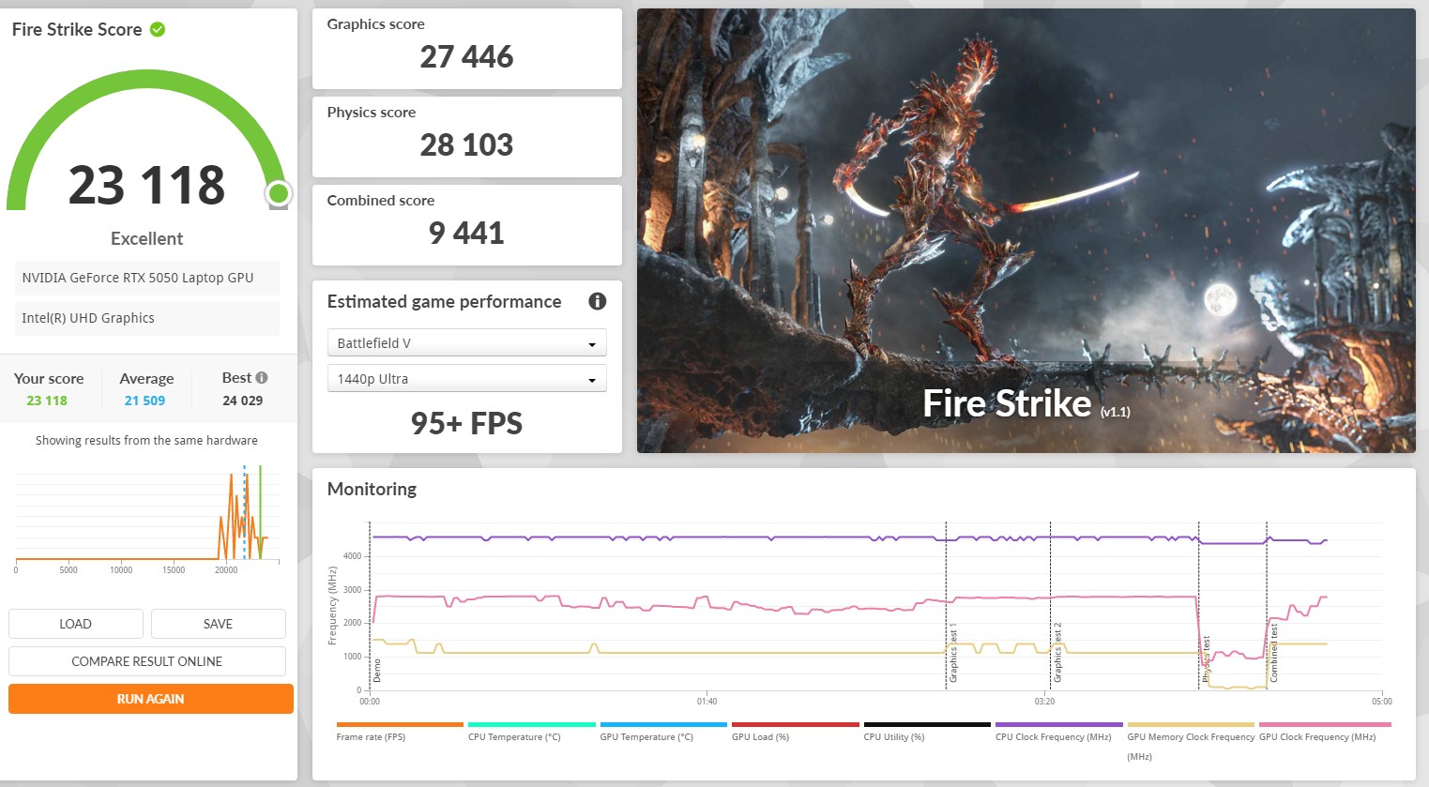Click the Average score value 21 509
This screenshot has height=787, width=1429.
[144, 401]
